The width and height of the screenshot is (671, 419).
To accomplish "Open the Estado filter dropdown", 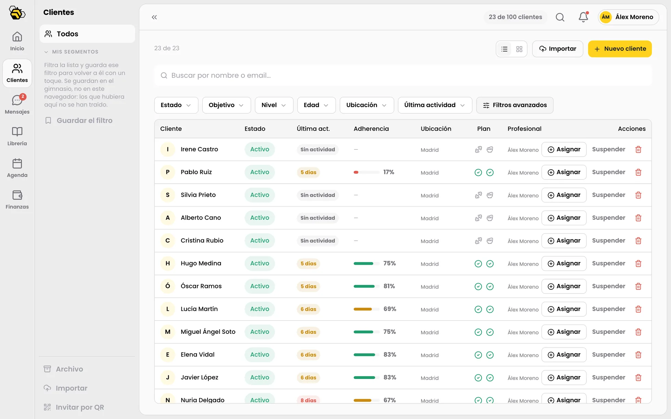I will click(176, 105).
